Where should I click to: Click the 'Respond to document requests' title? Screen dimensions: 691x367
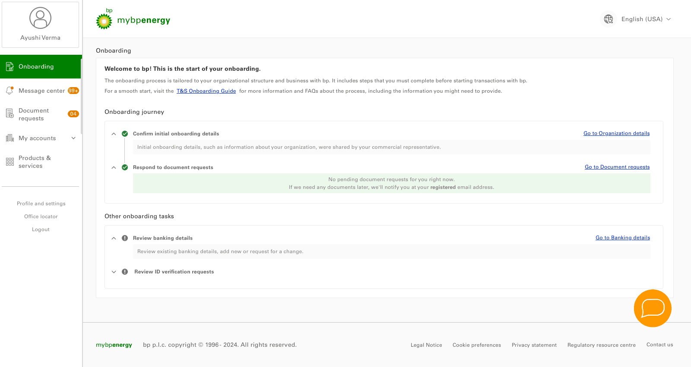pyautogui.click(x=173, y=167)
